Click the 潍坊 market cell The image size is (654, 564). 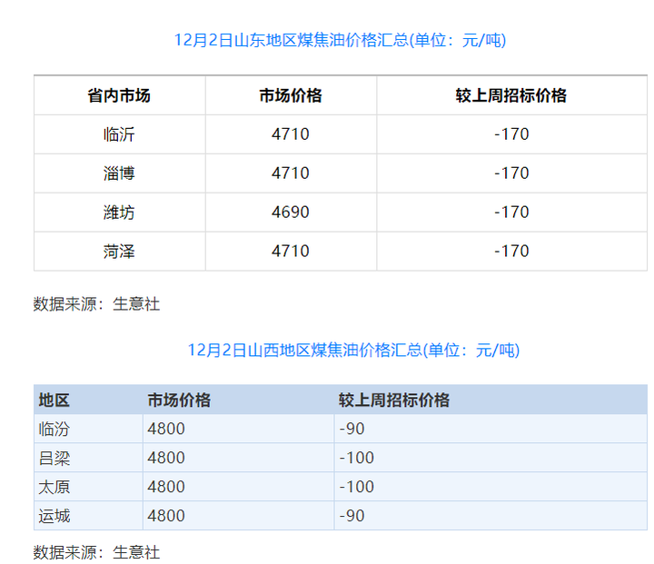[119, 213]
